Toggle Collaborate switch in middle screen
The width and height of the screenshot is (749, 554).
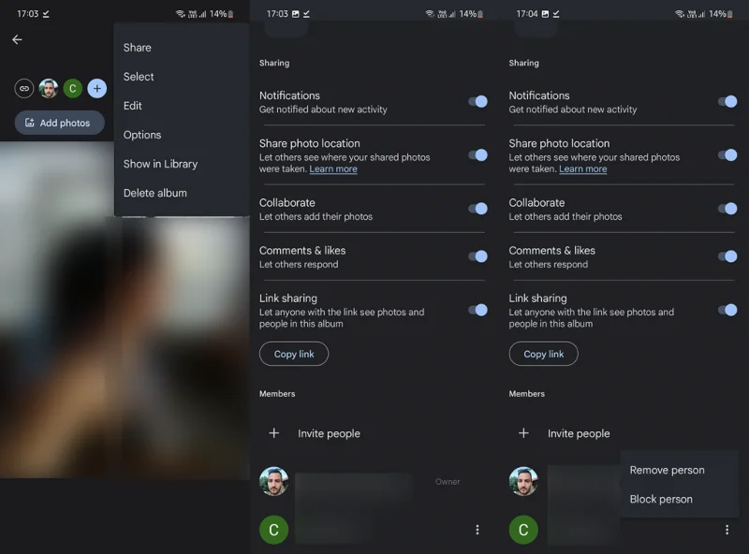coord(477,209)
